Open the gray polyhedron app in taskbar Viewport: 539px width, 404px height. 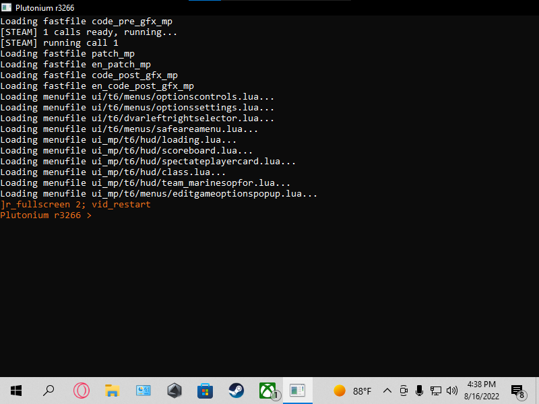(175, 391)
